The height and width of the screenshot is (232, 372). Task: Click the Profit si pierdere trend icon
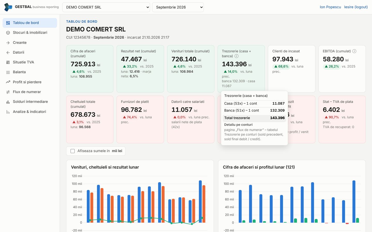coord(8,82)
